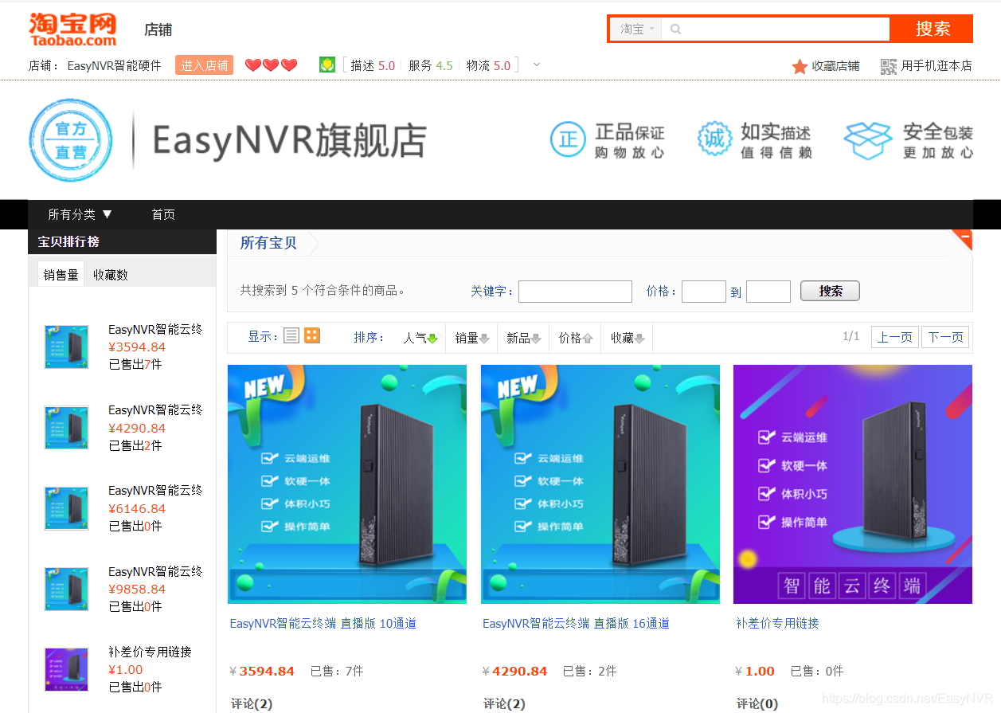Open sidebar EasyNVR智能云终 link priced ¥9858.84
This screenshot has height=713, width=1001.
(x=155, y=571)
